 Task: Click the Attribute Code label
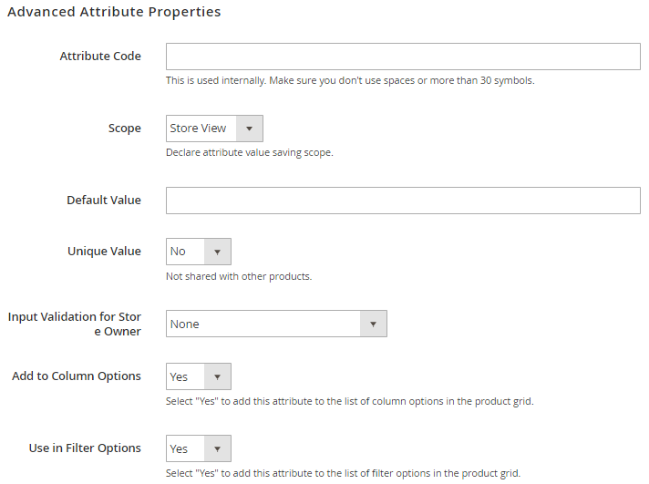(x=100, y=57)
